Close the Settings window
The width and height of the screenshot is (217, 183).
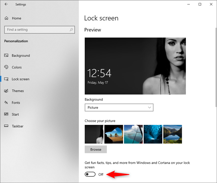[211, 4]
